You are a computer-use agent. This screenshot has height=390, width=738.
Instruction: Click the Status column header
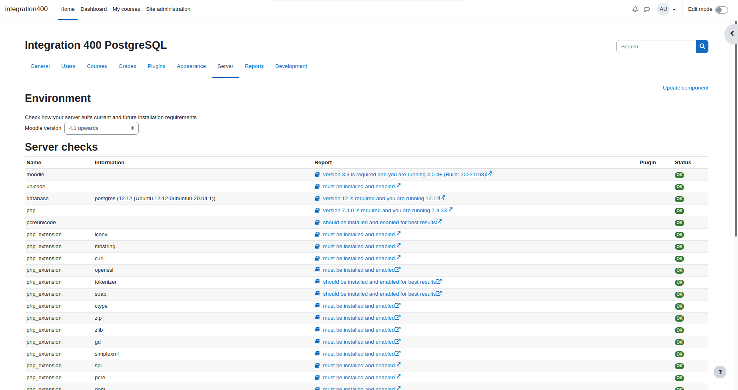pos(683,163)
